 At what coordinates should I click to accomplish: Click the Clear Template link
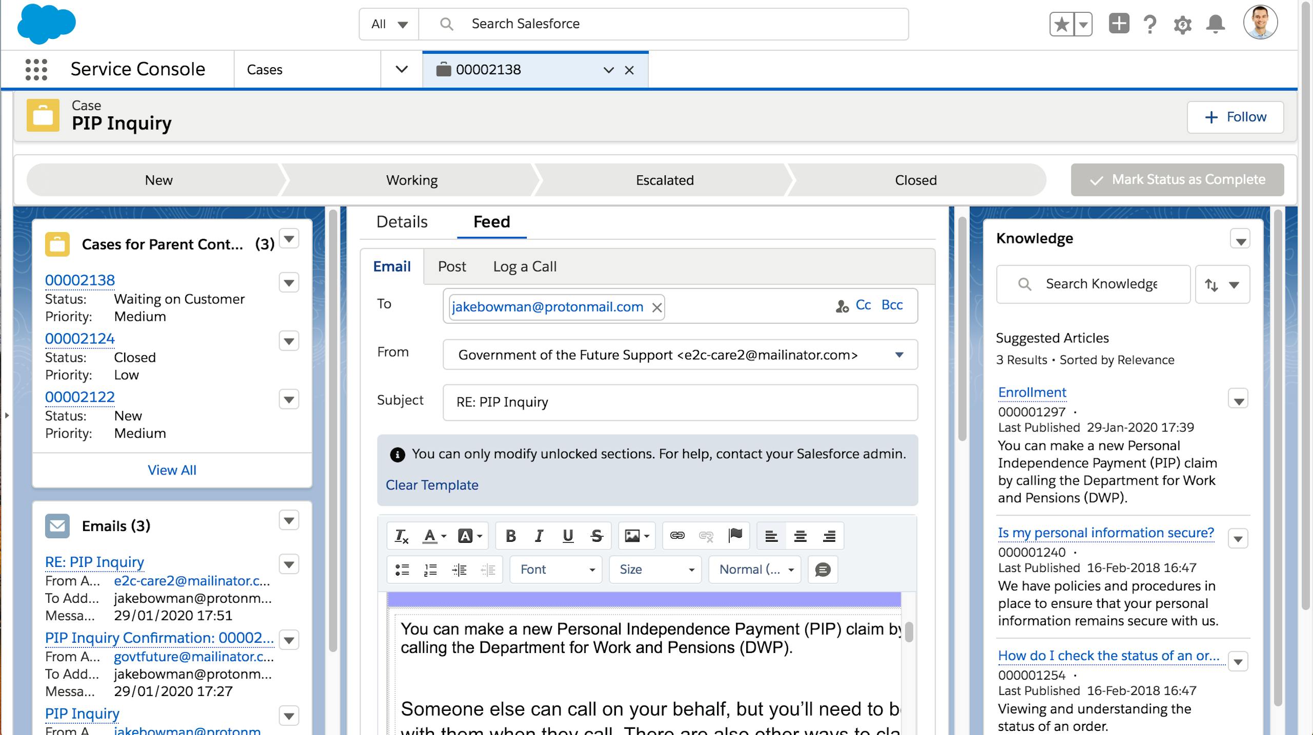pyautogui.click(x=432, y=485)
